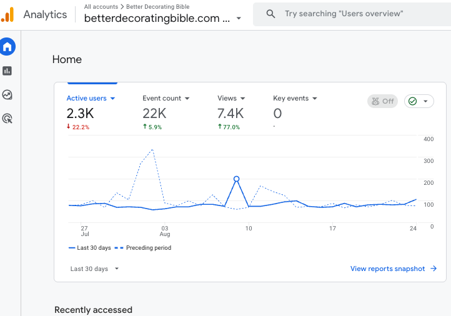Open the Advertising cursor target icon

click(x=7, y=119)
